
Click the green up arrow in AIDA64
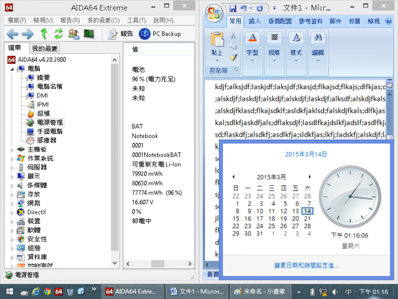[x=44, y=34]
